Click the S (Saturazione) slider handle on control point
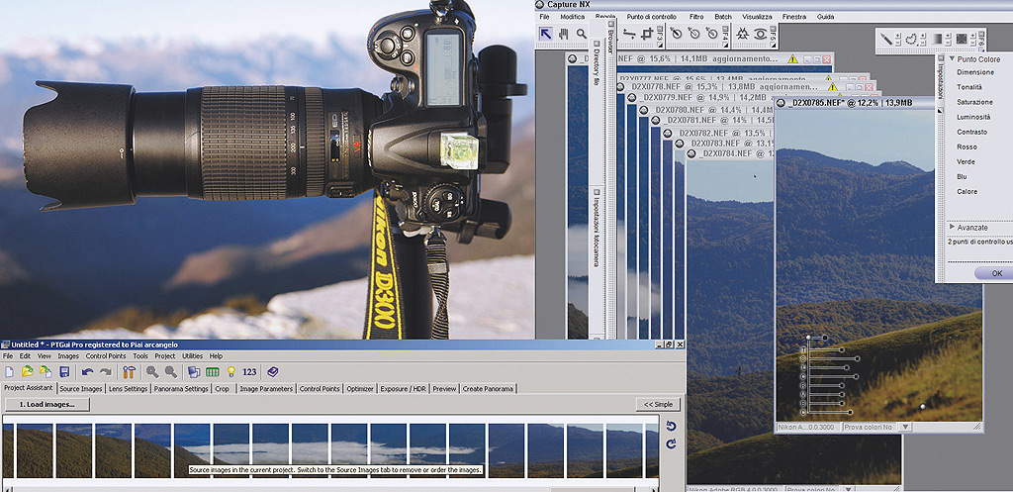This screenshot has width=1013, height=492. (858, 358)
